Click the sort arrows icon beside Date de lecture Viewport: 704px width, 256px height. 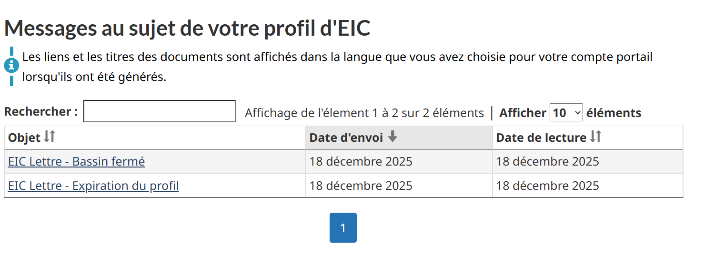tap(595, 137)
